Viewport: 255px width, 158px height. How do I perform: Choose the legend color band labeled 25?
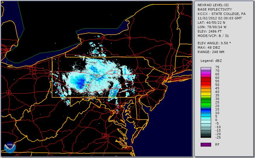click(x=206, y=102)
